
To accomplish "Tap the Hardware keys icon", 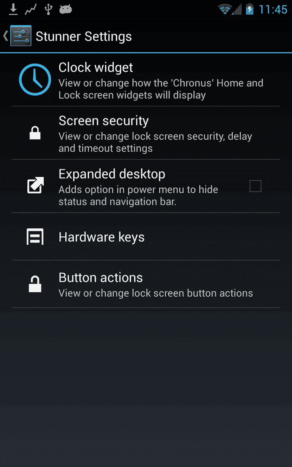I will pyautogui.click(x=35, y=237).
